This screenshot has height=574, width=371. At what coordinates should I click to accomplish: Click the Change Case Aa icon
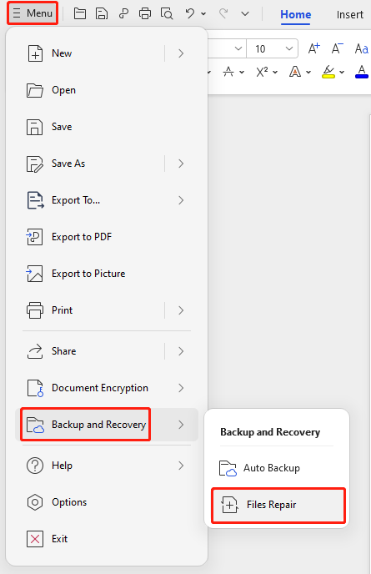click(x=362, y=48)
